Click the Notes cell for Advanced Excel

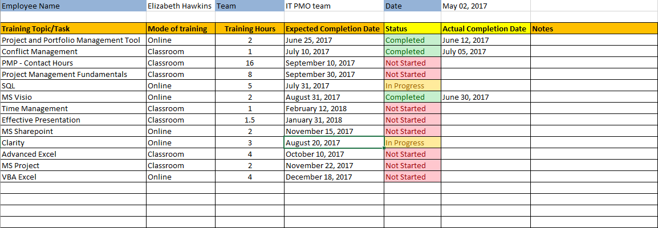593,154
